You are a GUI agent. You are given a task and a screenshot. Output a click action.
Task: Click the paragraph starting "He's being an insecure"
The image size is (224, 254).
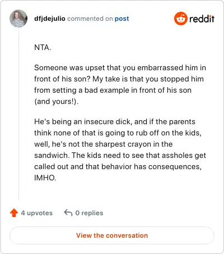click(120, 149)
